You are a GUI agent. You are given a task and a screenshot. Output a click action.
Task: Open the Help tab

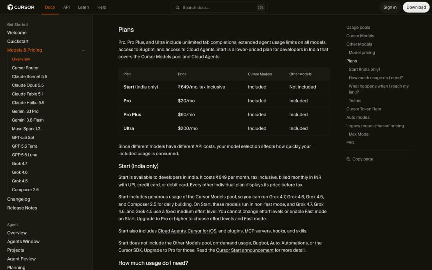[x=102, y=7]
